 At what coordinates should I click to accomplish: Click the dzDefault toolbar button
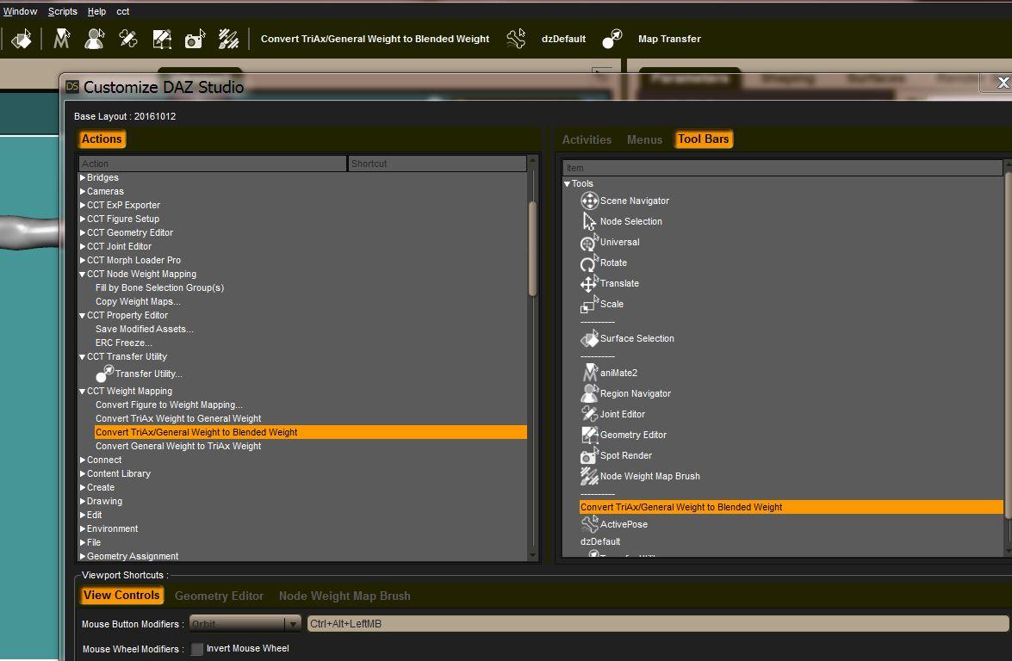563,39
